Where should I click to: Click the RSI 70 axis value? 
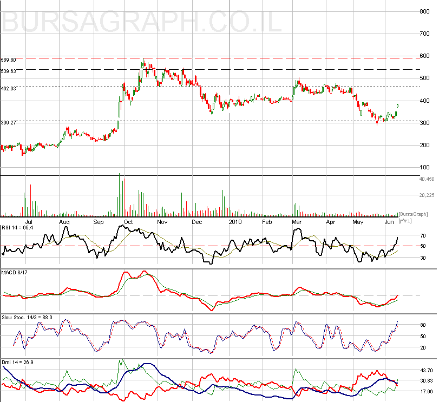[x=423, y=236]
